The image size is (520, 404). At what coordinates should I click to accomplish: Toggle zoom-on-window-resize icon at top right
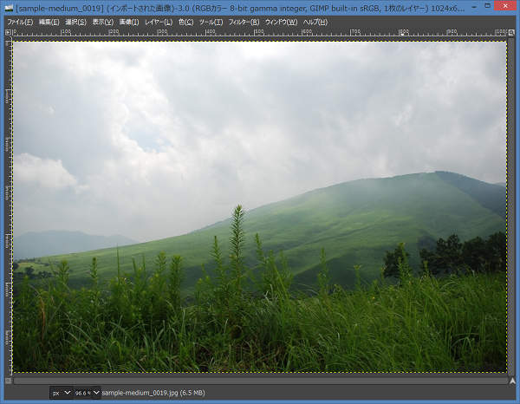(x=511, y=32)
